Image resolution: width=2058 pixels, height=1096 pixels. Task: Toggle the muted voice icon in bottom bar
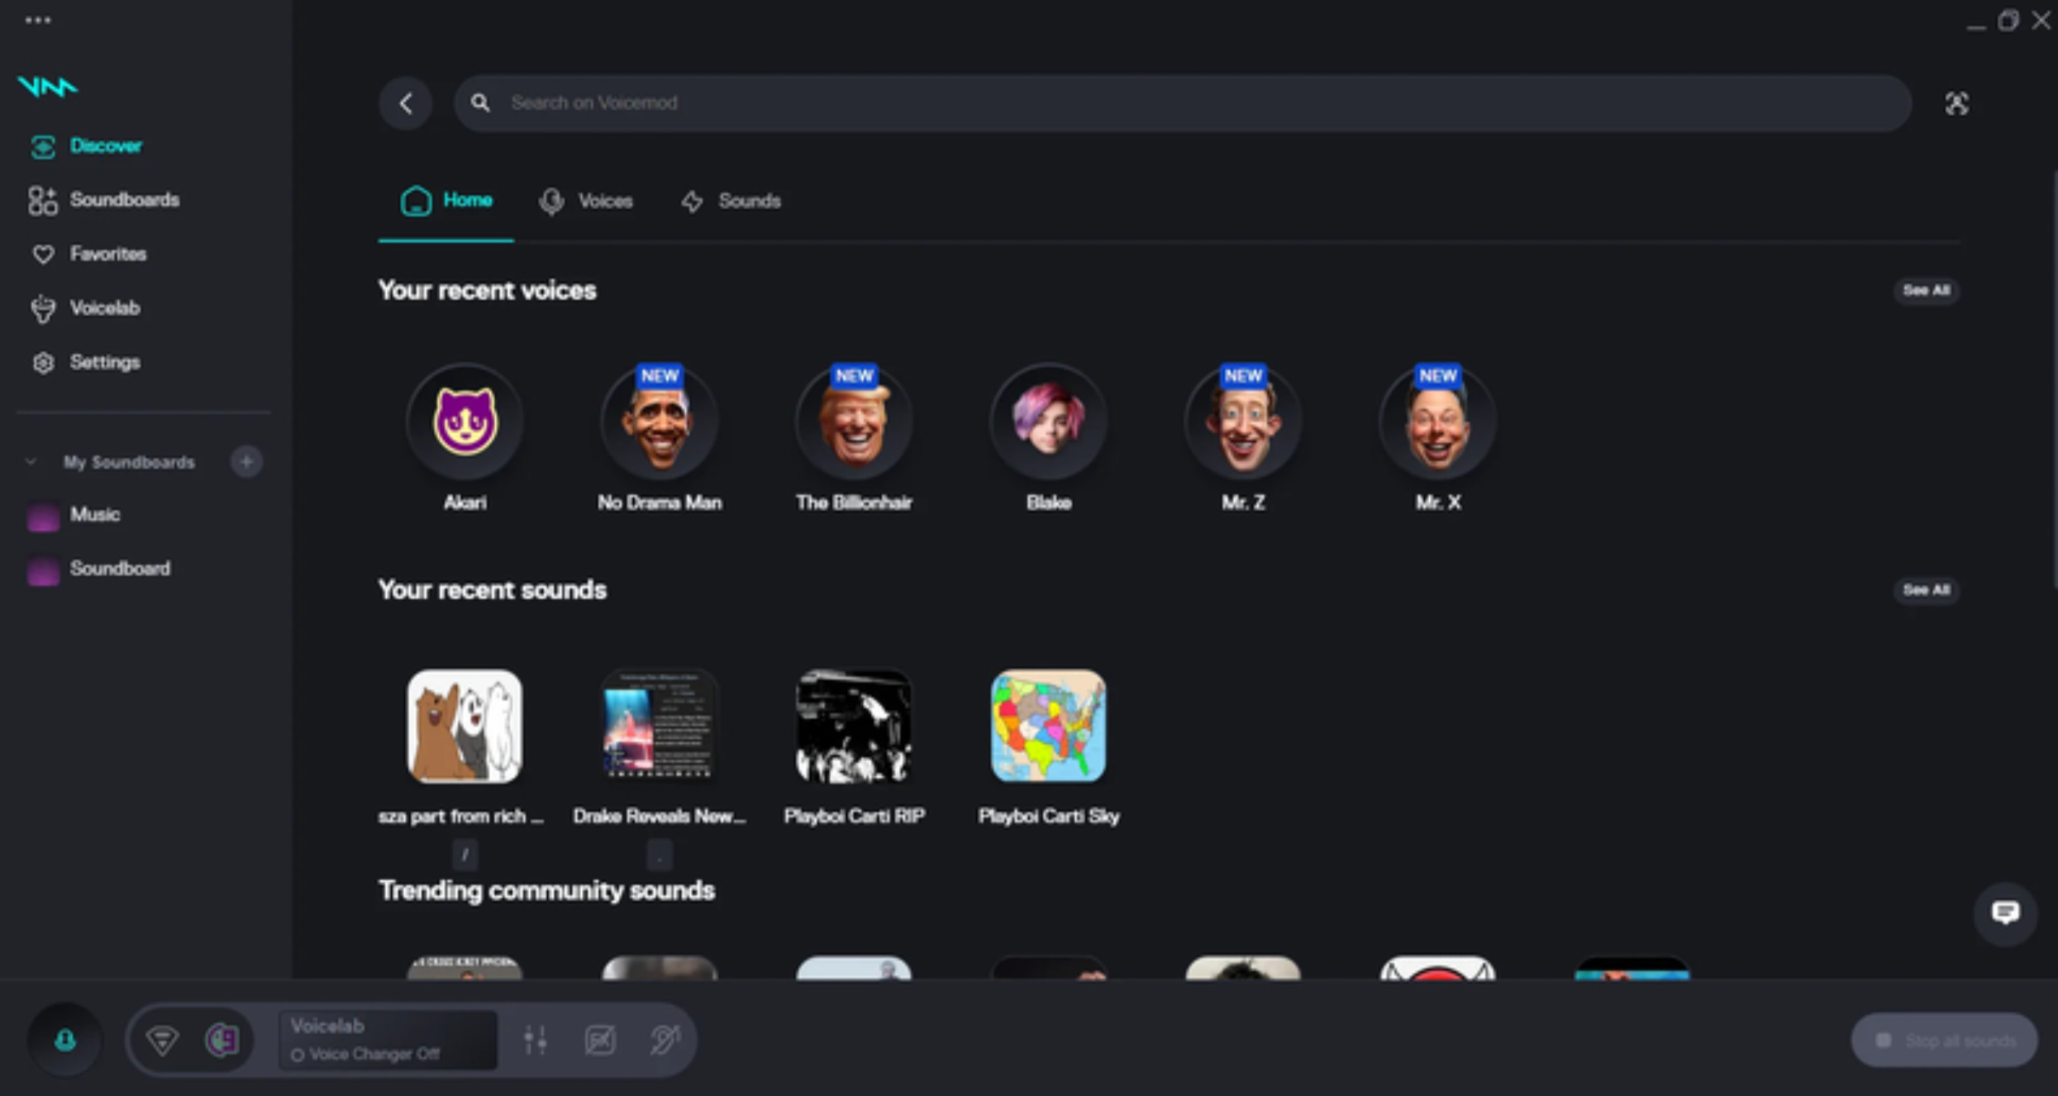(x=666, y=1040)
